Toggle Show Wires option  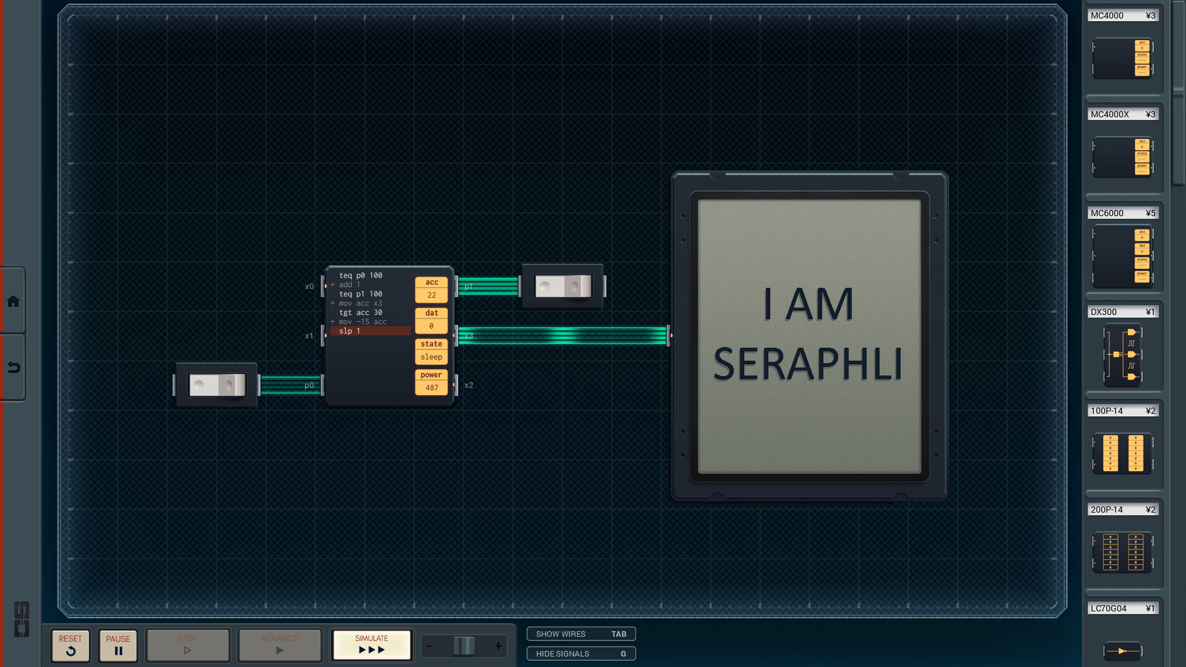581,634
